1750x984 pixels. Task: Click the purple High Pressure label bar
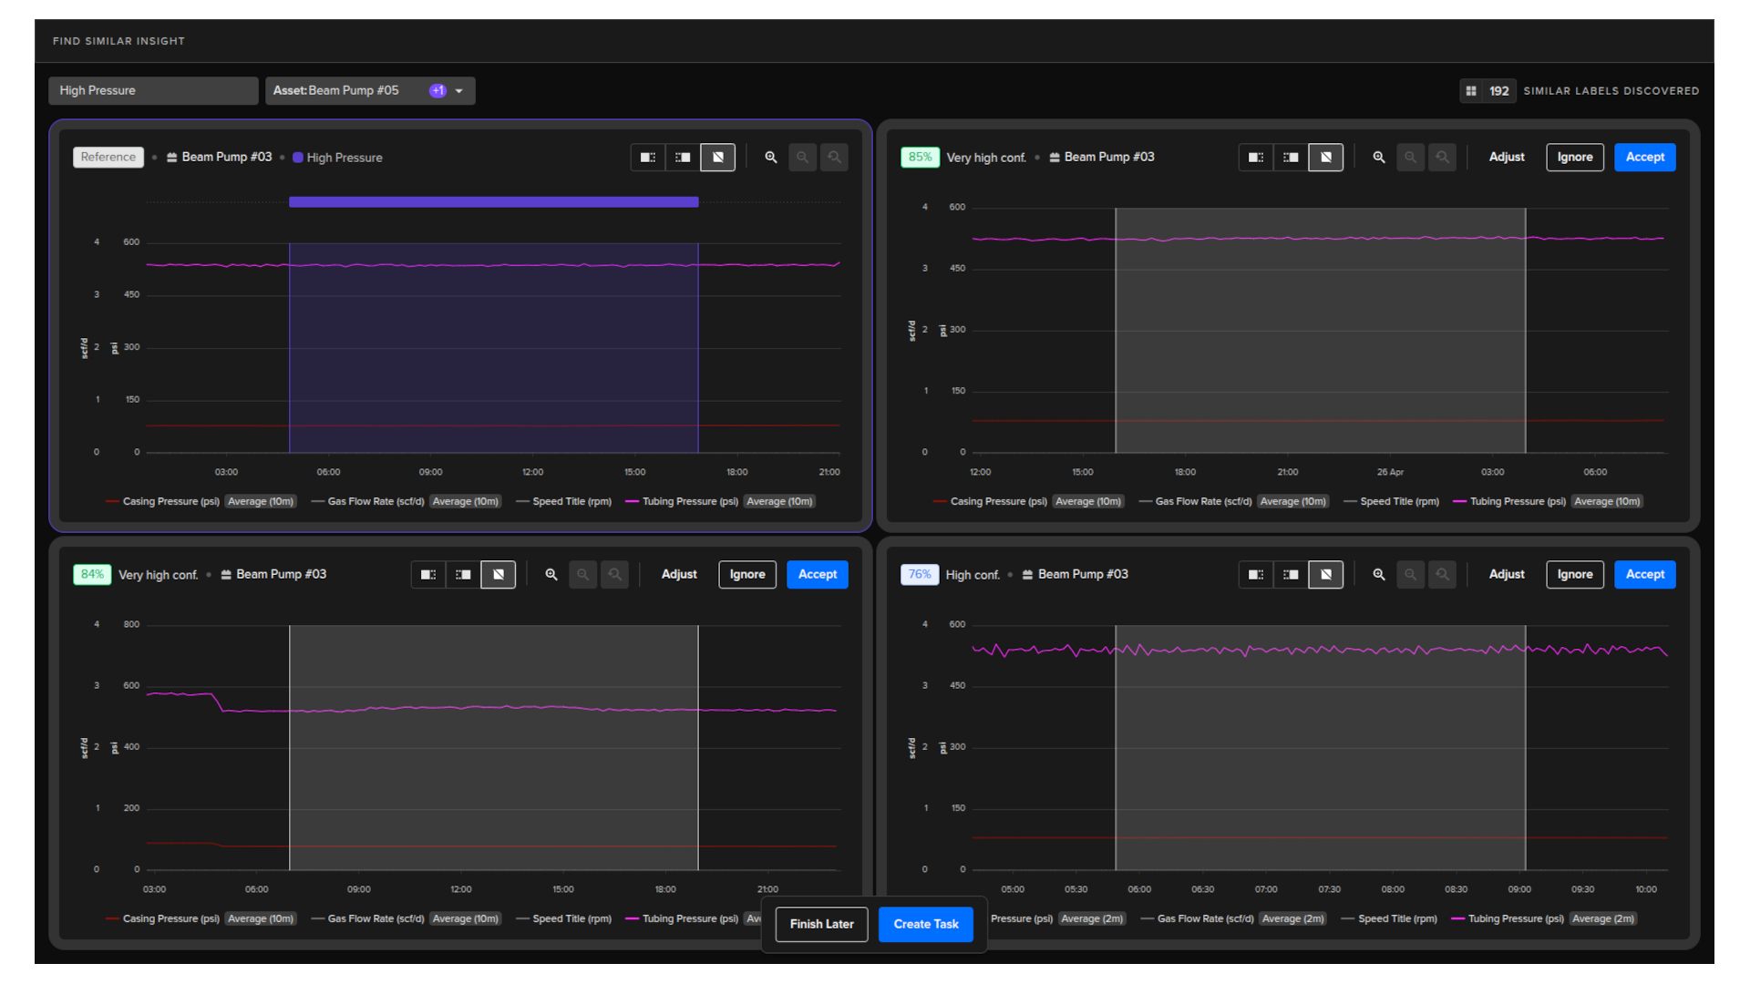(494, 202)
